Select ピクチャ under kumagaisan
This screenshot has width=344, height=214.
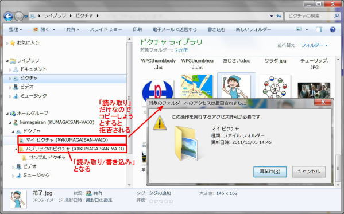point(32,131)
